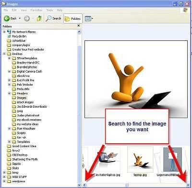Go up one folder level
This screenshot has height=188, width=192.
pyautogui.click(x=39, y=19)
